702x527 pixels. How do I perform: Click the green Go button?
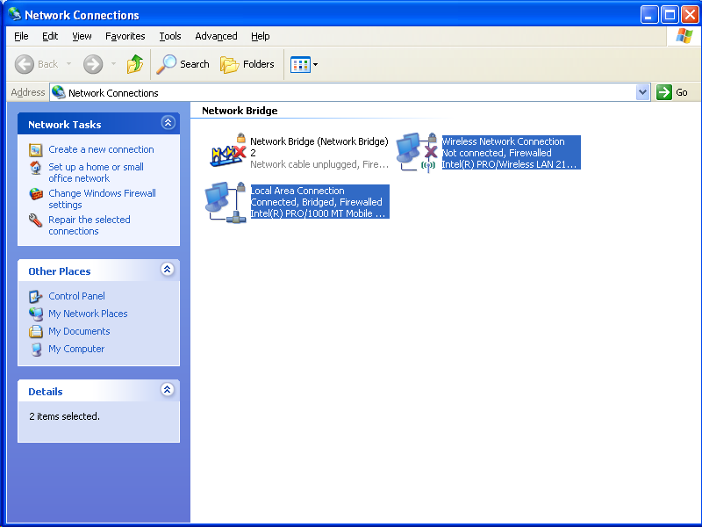click(672, 92)
